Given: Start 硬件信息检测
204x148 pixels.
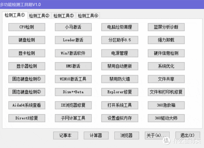Looking at the screenshot, I should (166, 53).
